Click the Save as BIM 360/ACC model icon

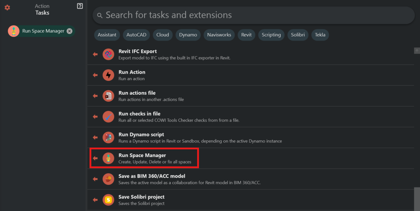[x=108, y=179]
